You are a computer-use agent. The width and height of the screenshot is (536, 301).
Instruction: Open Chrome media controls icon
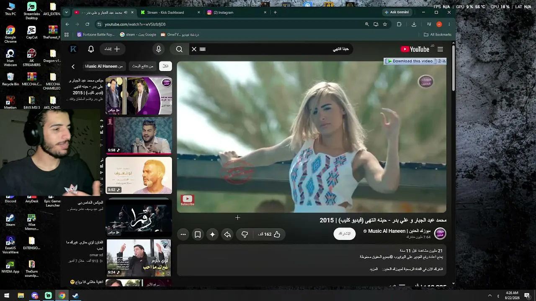point(429,24)
